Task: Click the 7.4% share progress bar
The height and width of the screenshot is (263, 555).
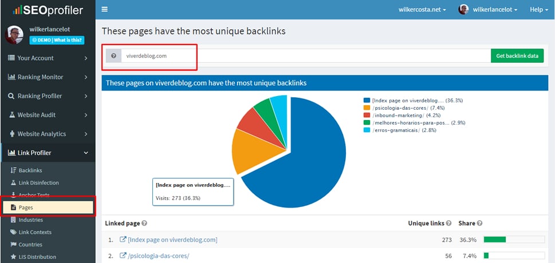Action: click(x=514, y=256)
